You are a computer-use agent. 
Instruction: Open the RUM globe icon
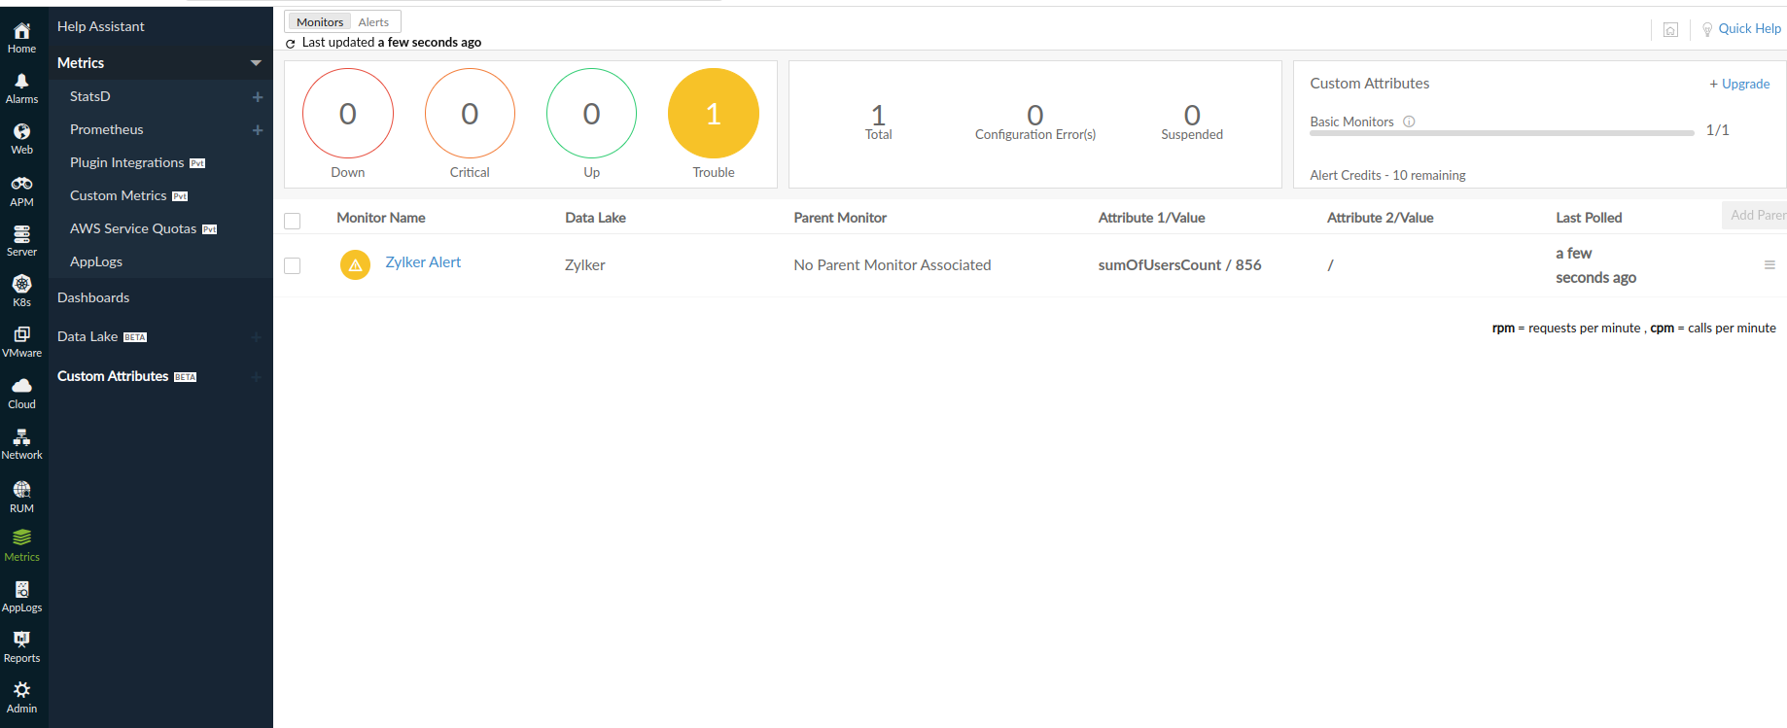(21, 490)
